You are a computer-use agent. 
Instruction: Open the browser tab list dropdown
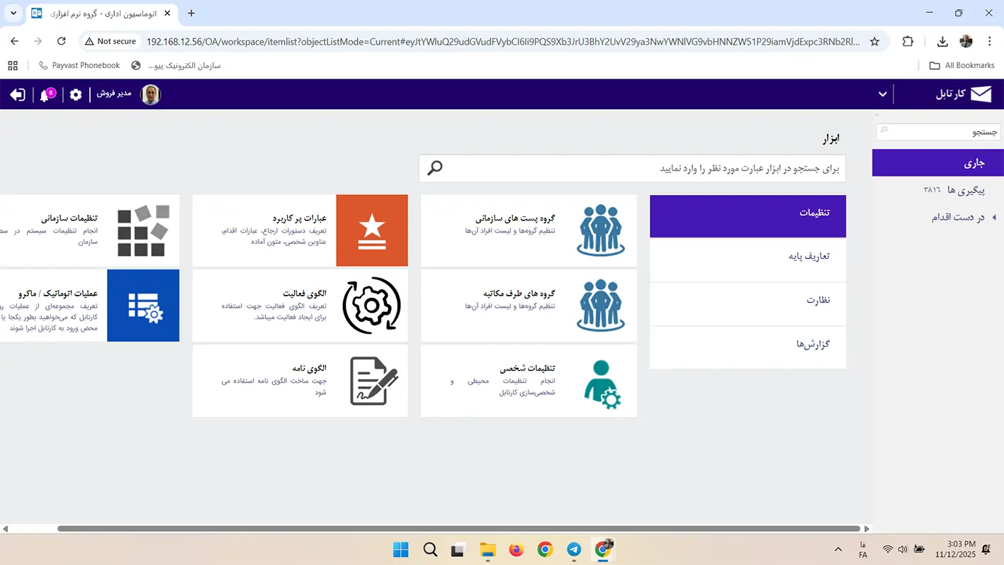point(13,13)
